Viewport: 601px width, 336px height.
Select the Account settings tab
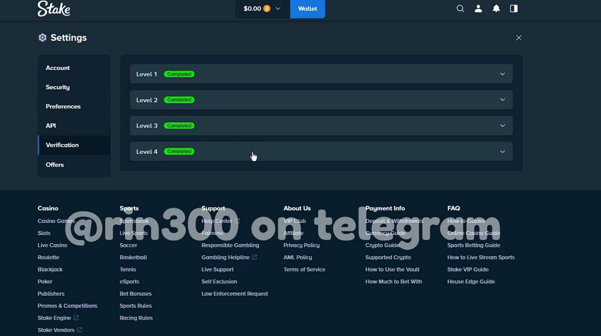(74, 68)
